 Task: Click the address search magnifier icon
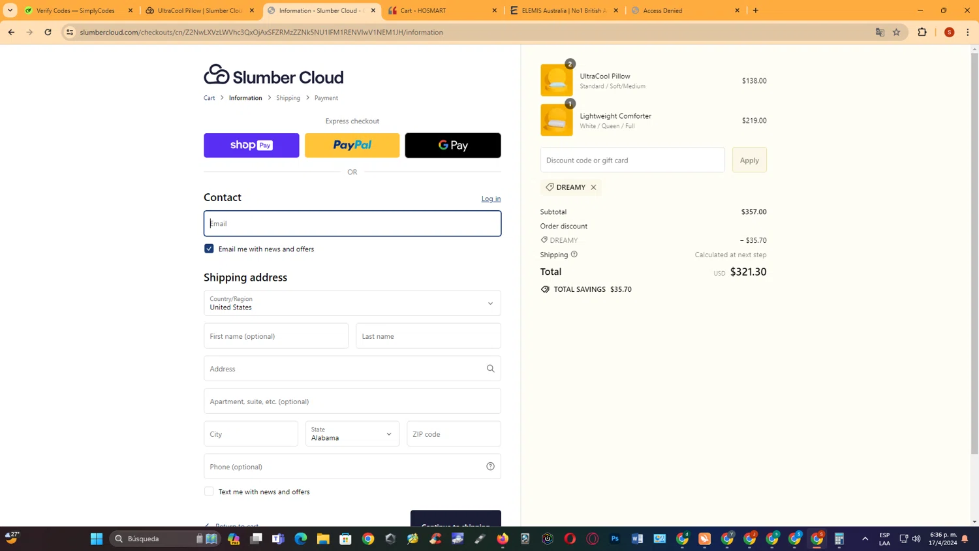tap(491, 368)
